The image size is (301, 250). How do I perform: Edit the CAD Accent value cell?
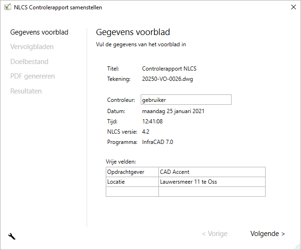(212, 172)
